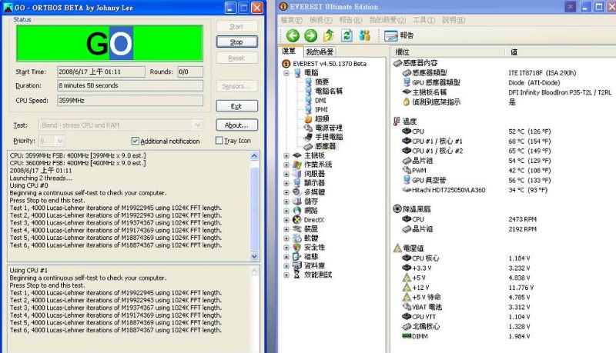Screen dimensions: 616x353
Task: Click the 裝置 devices icon
Action: point(297,228)
